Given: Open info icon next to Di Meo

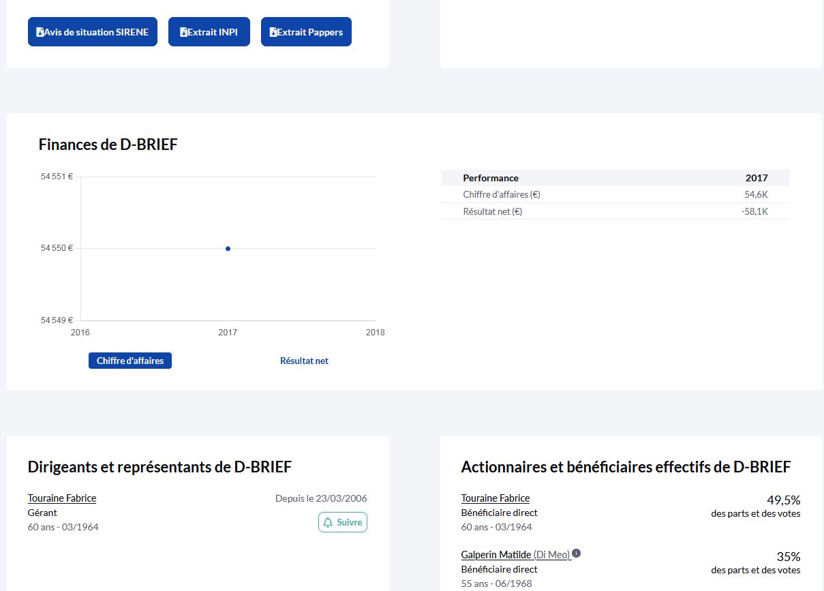Looking at the screenshot, I should [x=577, y=554].
